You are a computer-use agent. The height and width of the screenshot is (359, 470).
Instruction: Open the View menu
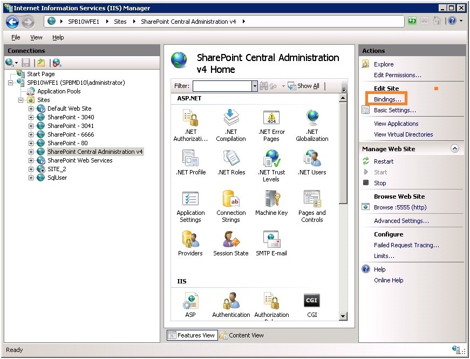(x=36, y=37)
